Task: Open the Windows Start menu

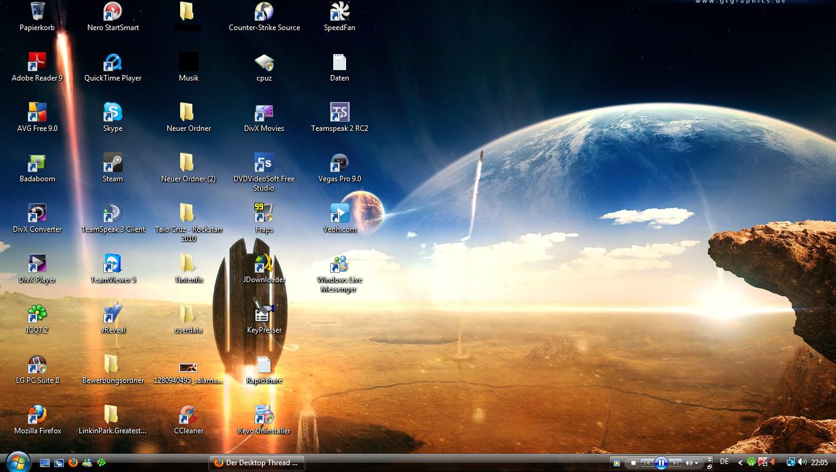Action: click(17, 462)
